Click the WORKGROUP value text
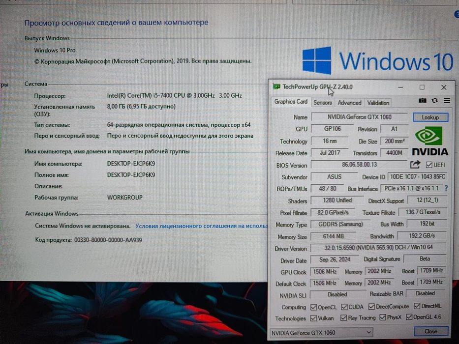 point(124,198)
